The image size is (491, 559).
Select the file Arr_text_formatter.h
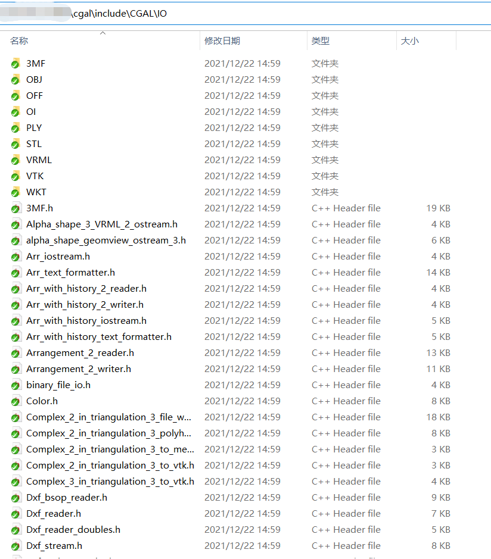[70, 273]
